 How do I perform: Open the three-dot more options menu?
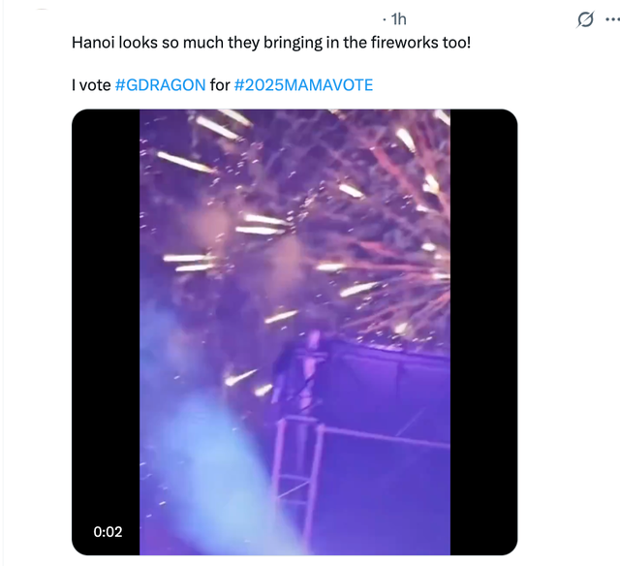[610, 19]
